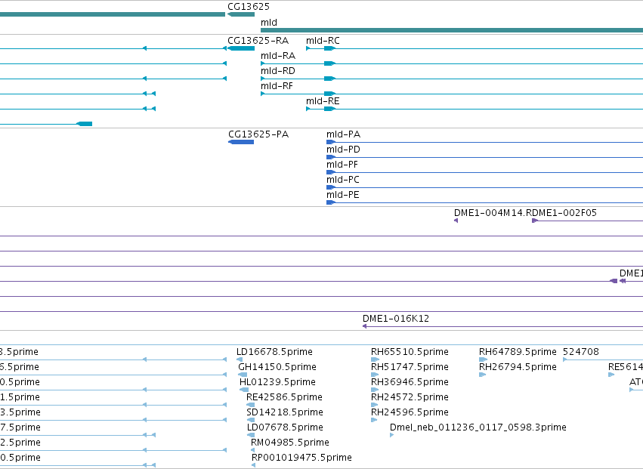This screenshot has height=469, width=643.
Task: Select the SD14218.5prime EST label
Action: coord(285,412)
